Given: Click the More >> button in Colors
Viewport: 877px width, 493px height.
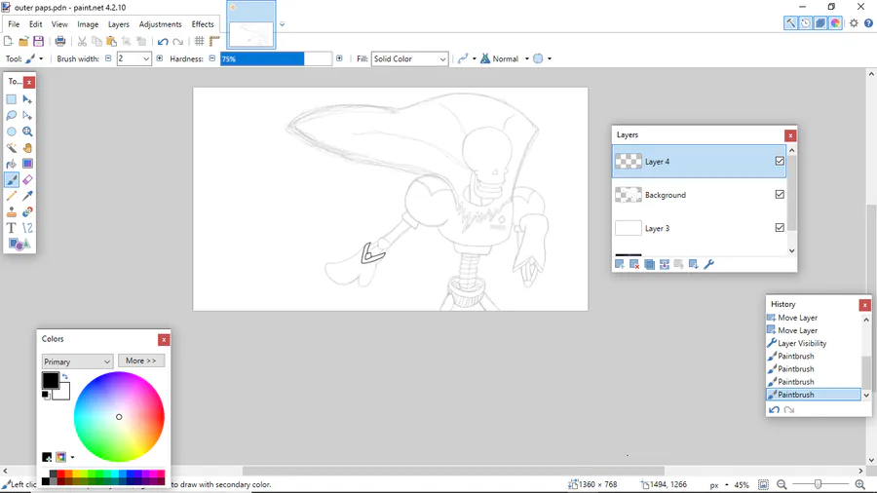Looking at the screenshot, I should tap(141, 361).
